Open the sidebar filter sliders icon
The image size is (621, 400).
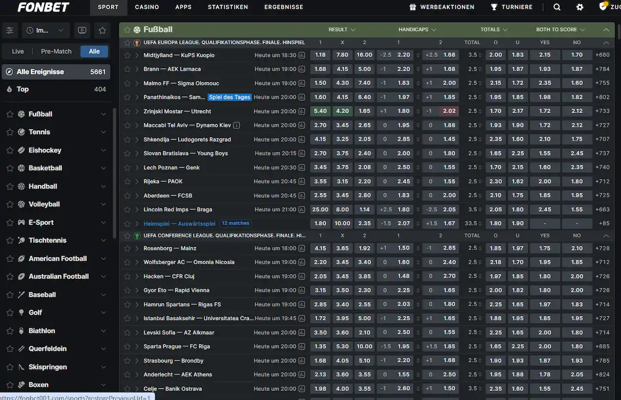click(10, 31)
